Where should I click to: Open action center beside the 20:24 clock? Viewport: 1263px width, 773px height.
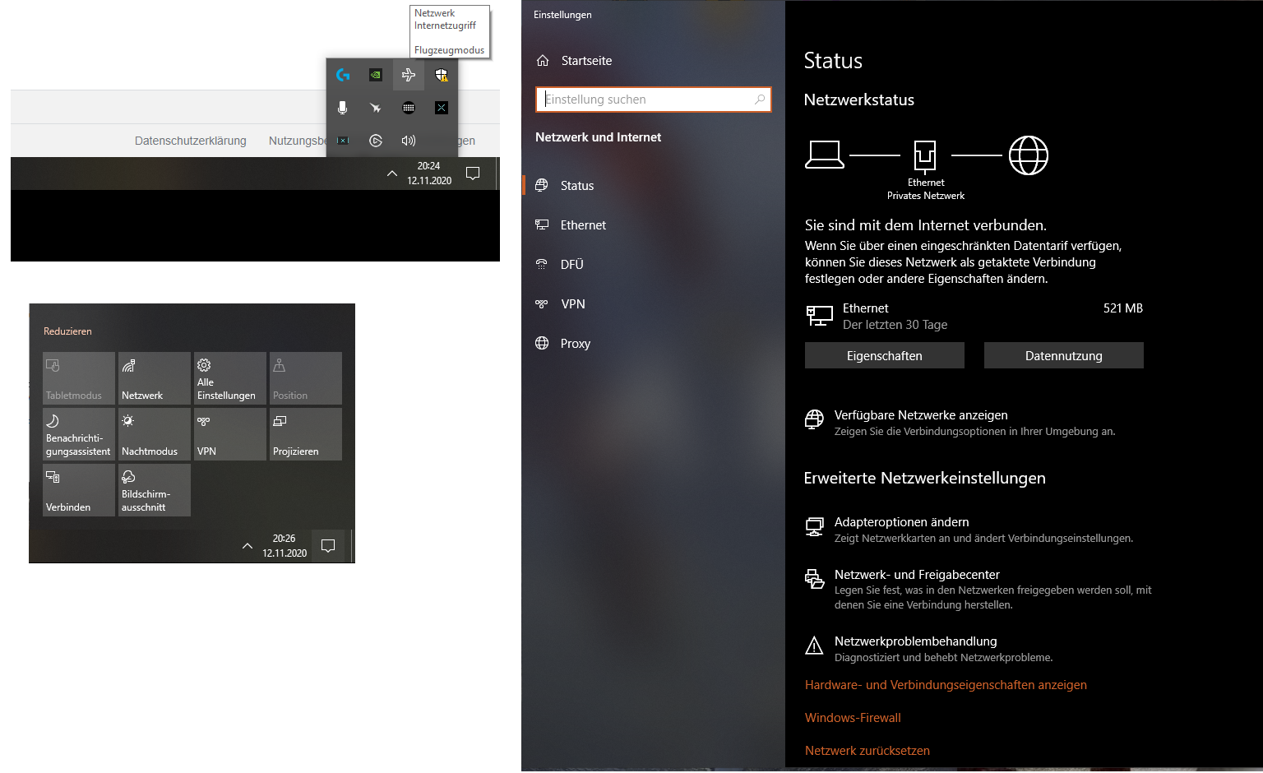click(473, 174)
